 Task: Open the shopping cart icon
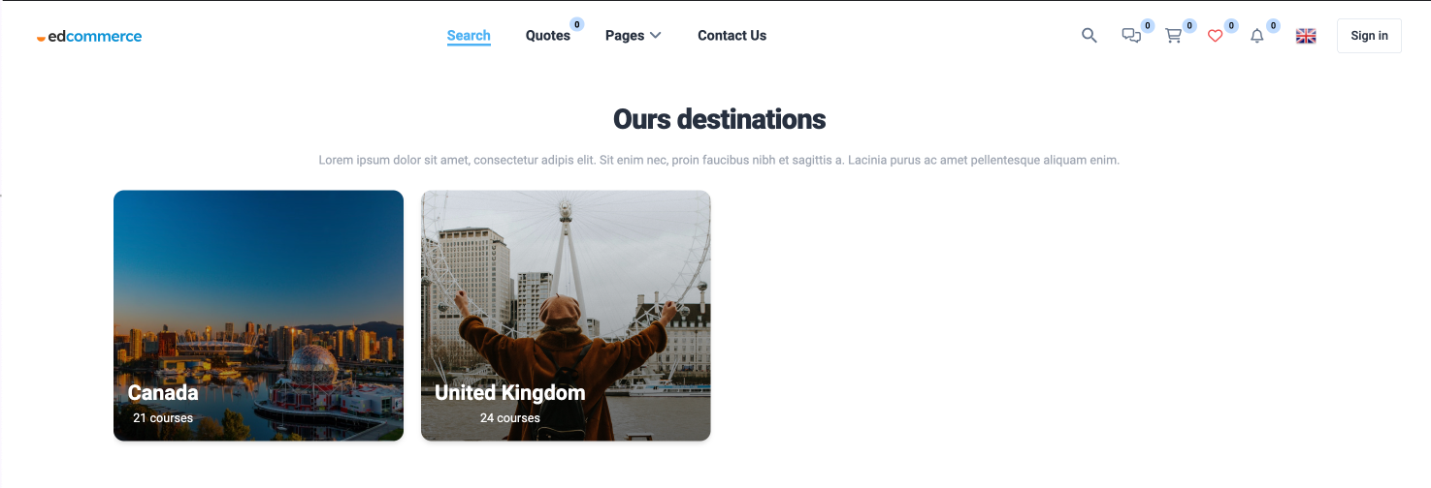click(1173, 36)
